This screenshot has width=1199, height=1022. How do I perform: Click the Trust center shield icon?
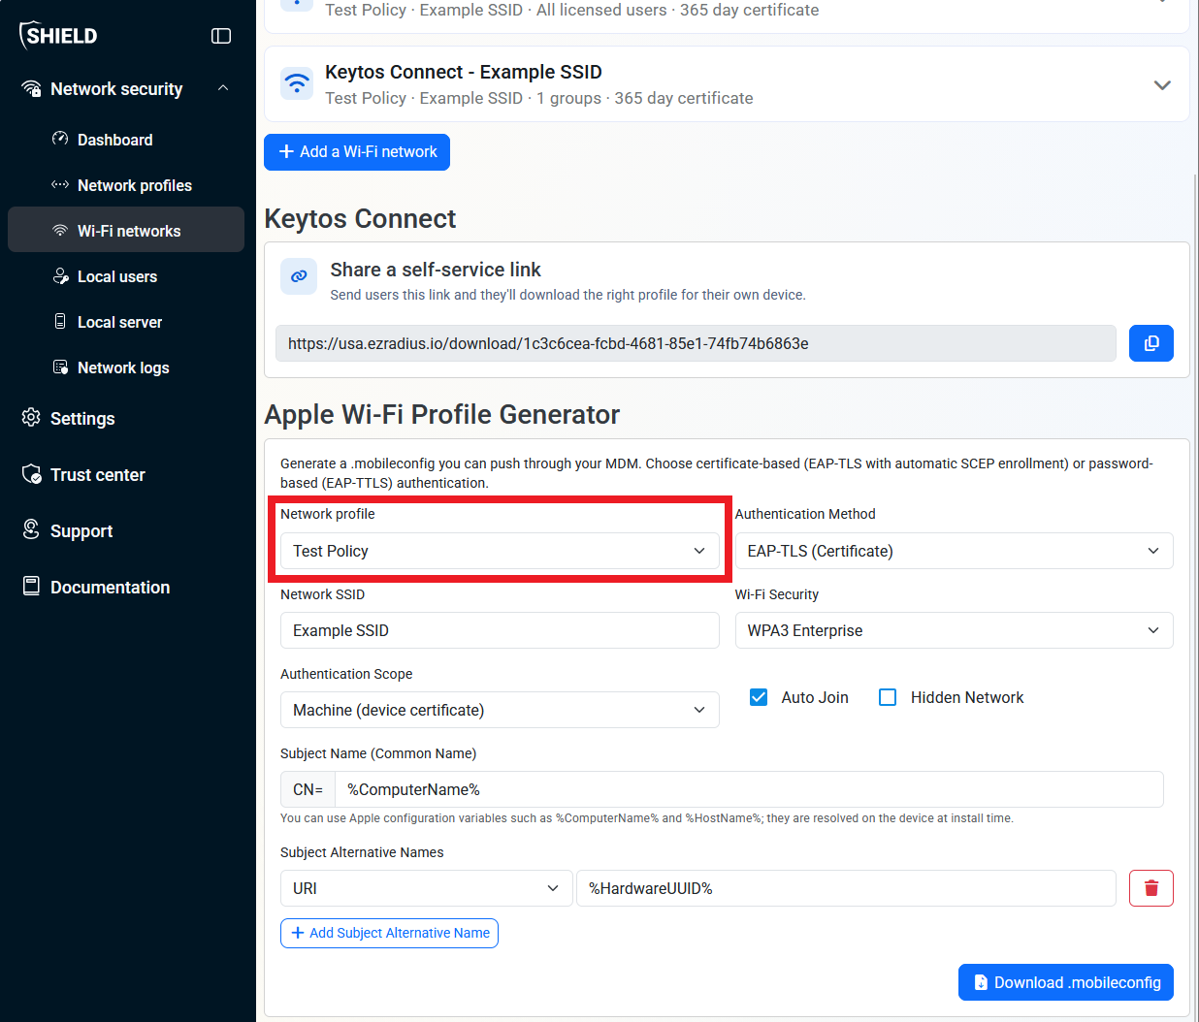pyautogui.click(x=31, y=473)
